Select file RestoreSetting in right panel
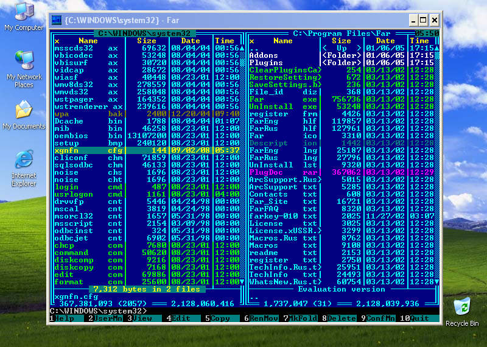 pyautogui.click(x=342, y=77)
